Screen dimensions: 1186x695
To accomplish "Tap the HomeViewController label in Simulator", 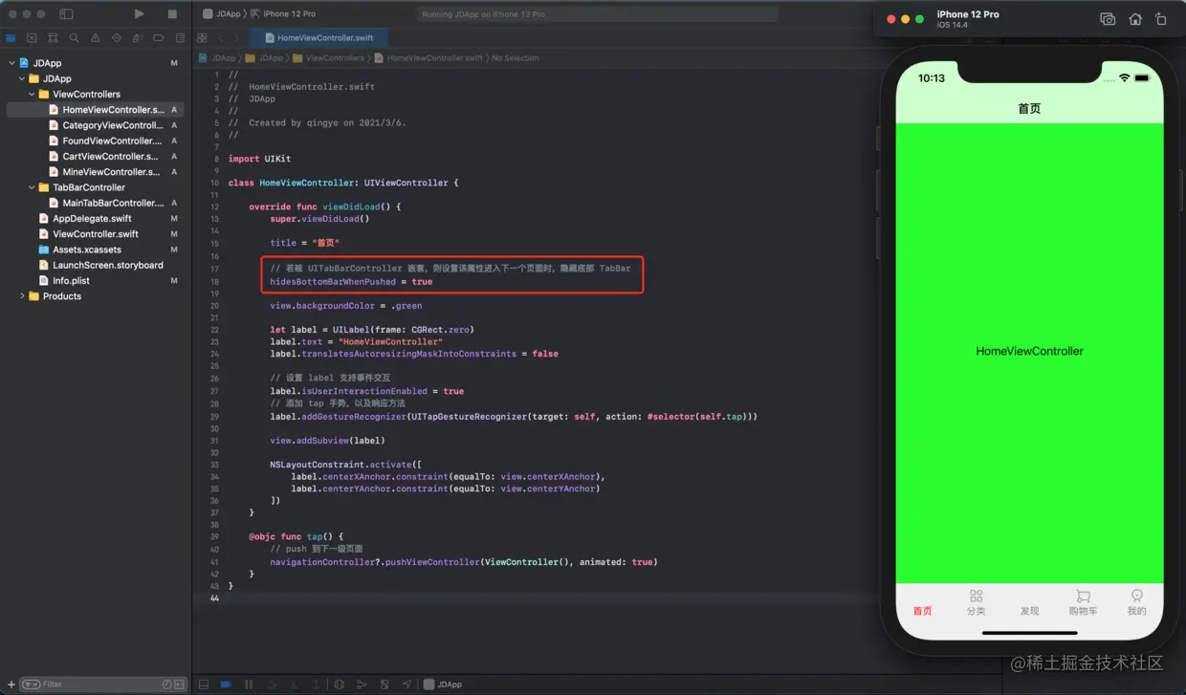I will tap(1029, 351).
